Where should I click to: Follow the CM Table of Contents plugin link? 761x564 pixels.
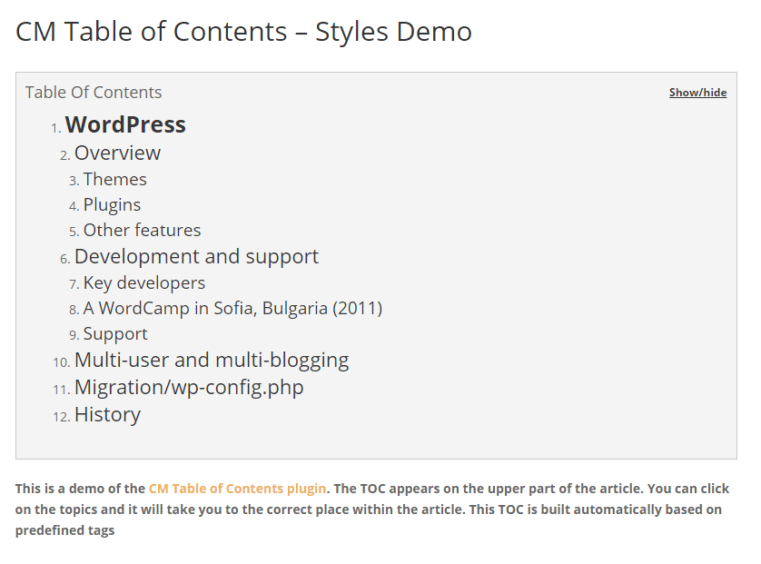[237, 489]
